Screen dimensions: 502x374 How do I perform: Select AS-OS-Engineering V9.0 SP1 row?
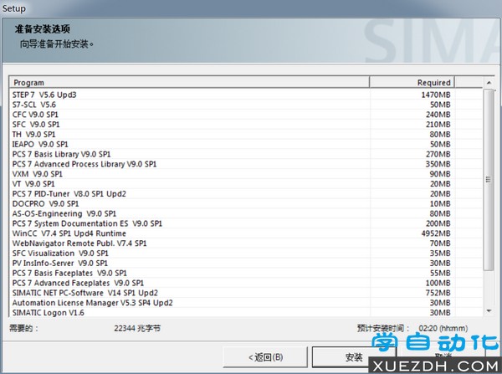(245, 213)
